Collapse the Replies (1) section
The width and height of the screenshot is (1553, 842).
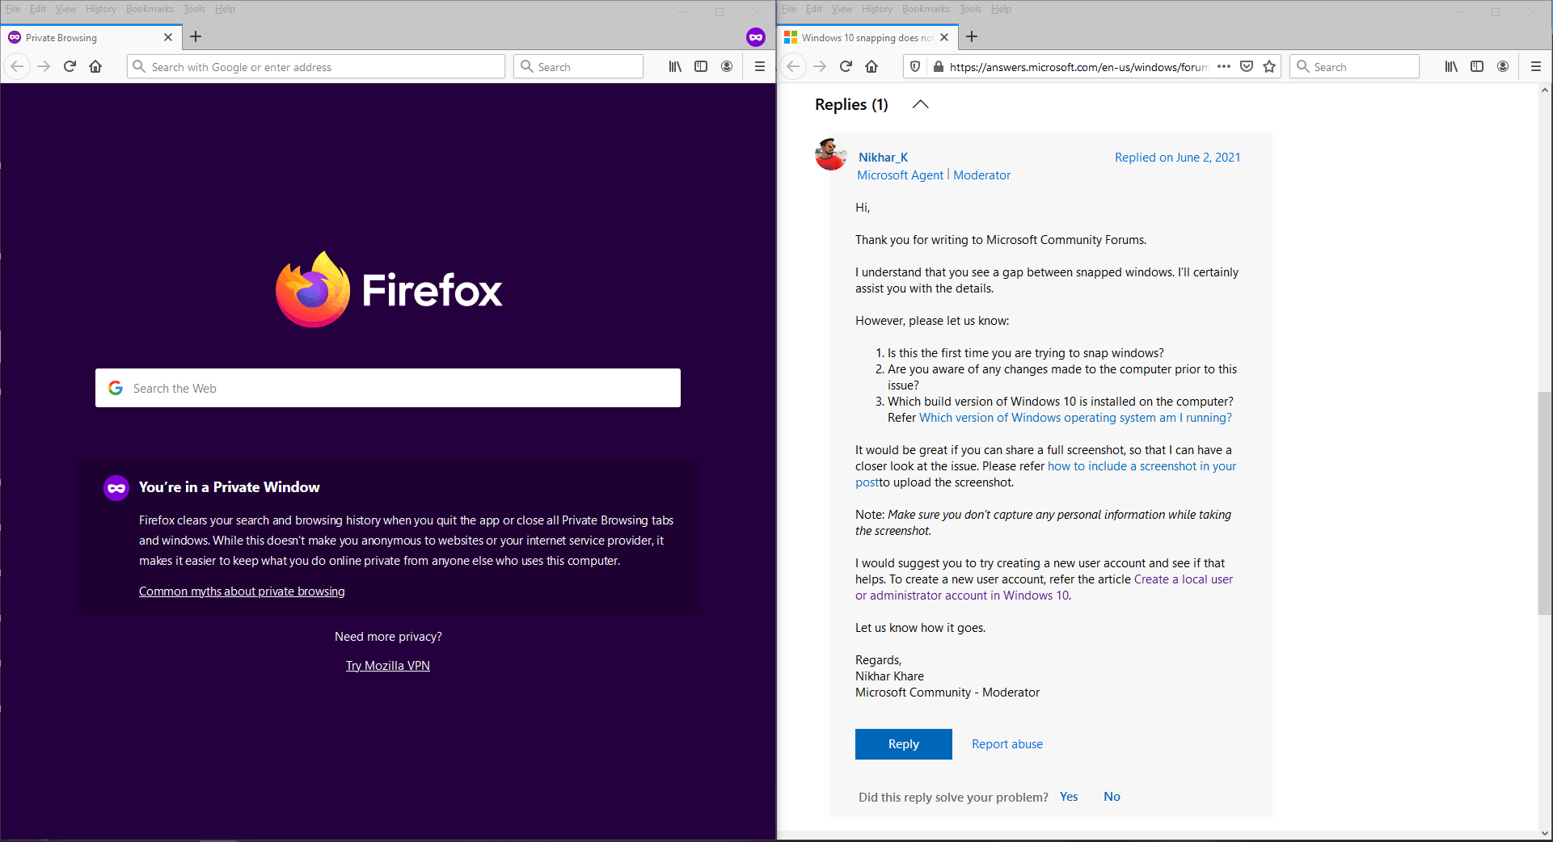pyautogui.click(x=920, y=104)
